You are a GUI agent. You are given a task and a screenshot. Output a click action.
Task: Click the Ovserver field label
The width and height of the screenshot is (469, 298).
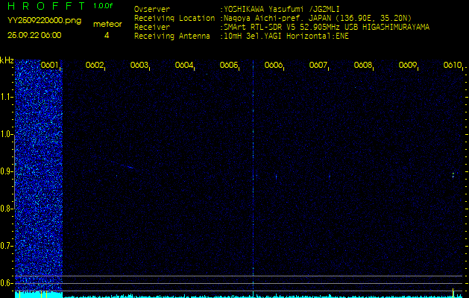tap(152, 9)
